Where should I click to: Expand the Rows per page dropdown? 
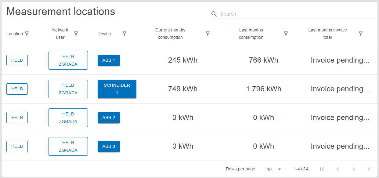click(274, 169)
